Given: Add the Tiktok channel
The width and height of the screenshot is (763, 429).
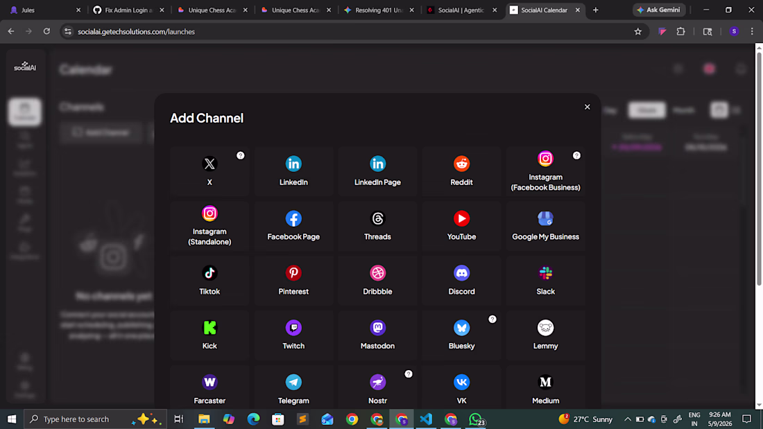Looking at the screenshot, I should (x=209, y=281).
